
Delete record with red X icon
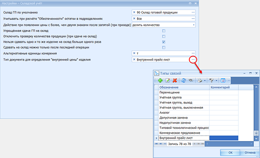click(x=175, y=81)
